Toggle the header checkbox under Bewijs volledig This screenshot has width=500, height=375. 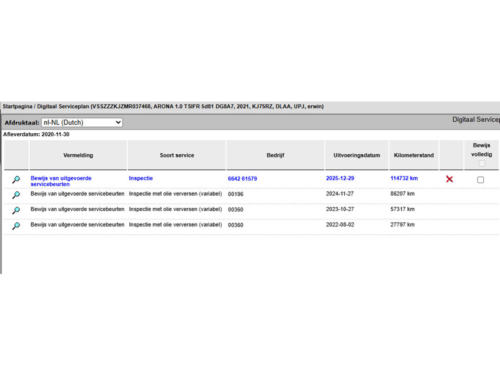pyautogui.click(x=482, y=163)
